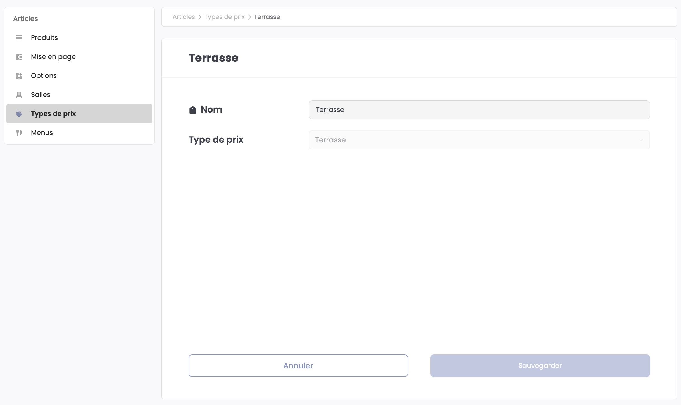
Task: Click the Terrasse breadcrumb item
Action: coord(267,17)
